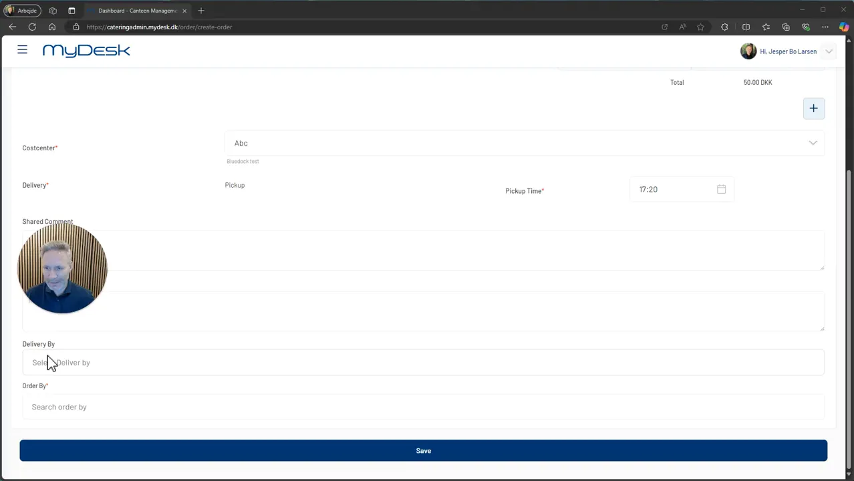Click the blue plus add item button
Viewport: 854px width, 481px height.
pos(813,108)
